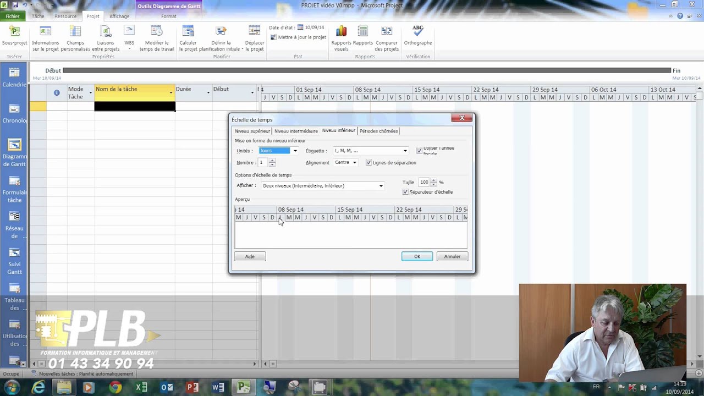Open the Fichier menu
The height and width of the screenshot is (396, 704).
click(x=13, y=16)
